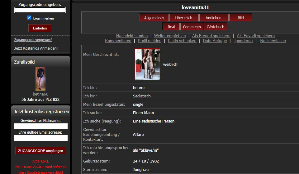299x174 pixels.
Task: Click the Emailadresse input field
Action: coord(41,138)
